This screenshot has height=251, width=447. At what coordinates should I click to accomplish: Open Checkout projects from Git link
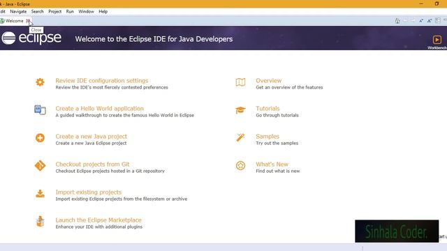pos(92,165)
